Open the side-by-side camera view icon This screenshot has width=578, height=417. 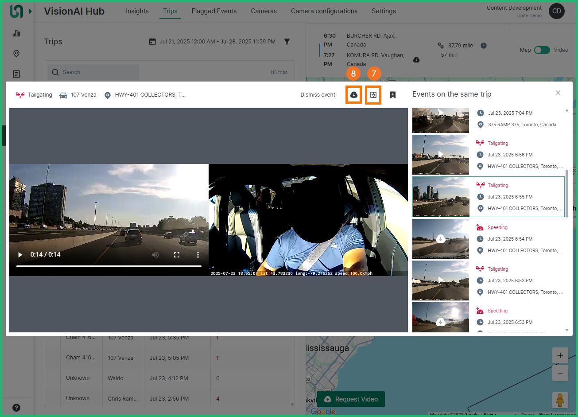click(x=373, y=95)
